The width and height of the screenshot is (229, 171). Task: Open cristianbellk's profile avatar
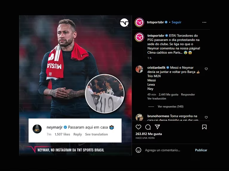(x=139, y=69)
